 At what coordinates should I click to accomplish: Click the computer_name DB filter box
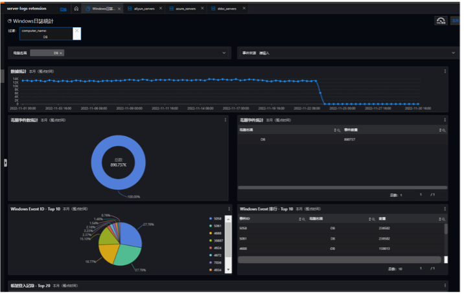tap(46, 34)
